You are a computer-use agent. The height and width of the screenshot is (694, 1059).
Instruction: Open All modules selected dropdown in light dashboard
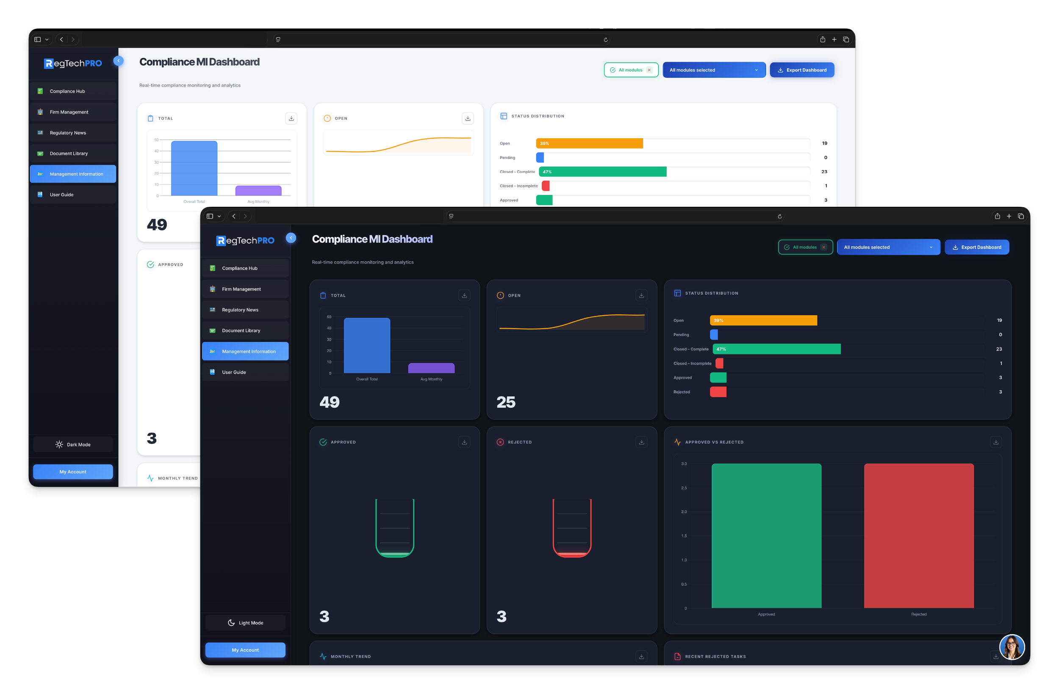pos(714,70)
